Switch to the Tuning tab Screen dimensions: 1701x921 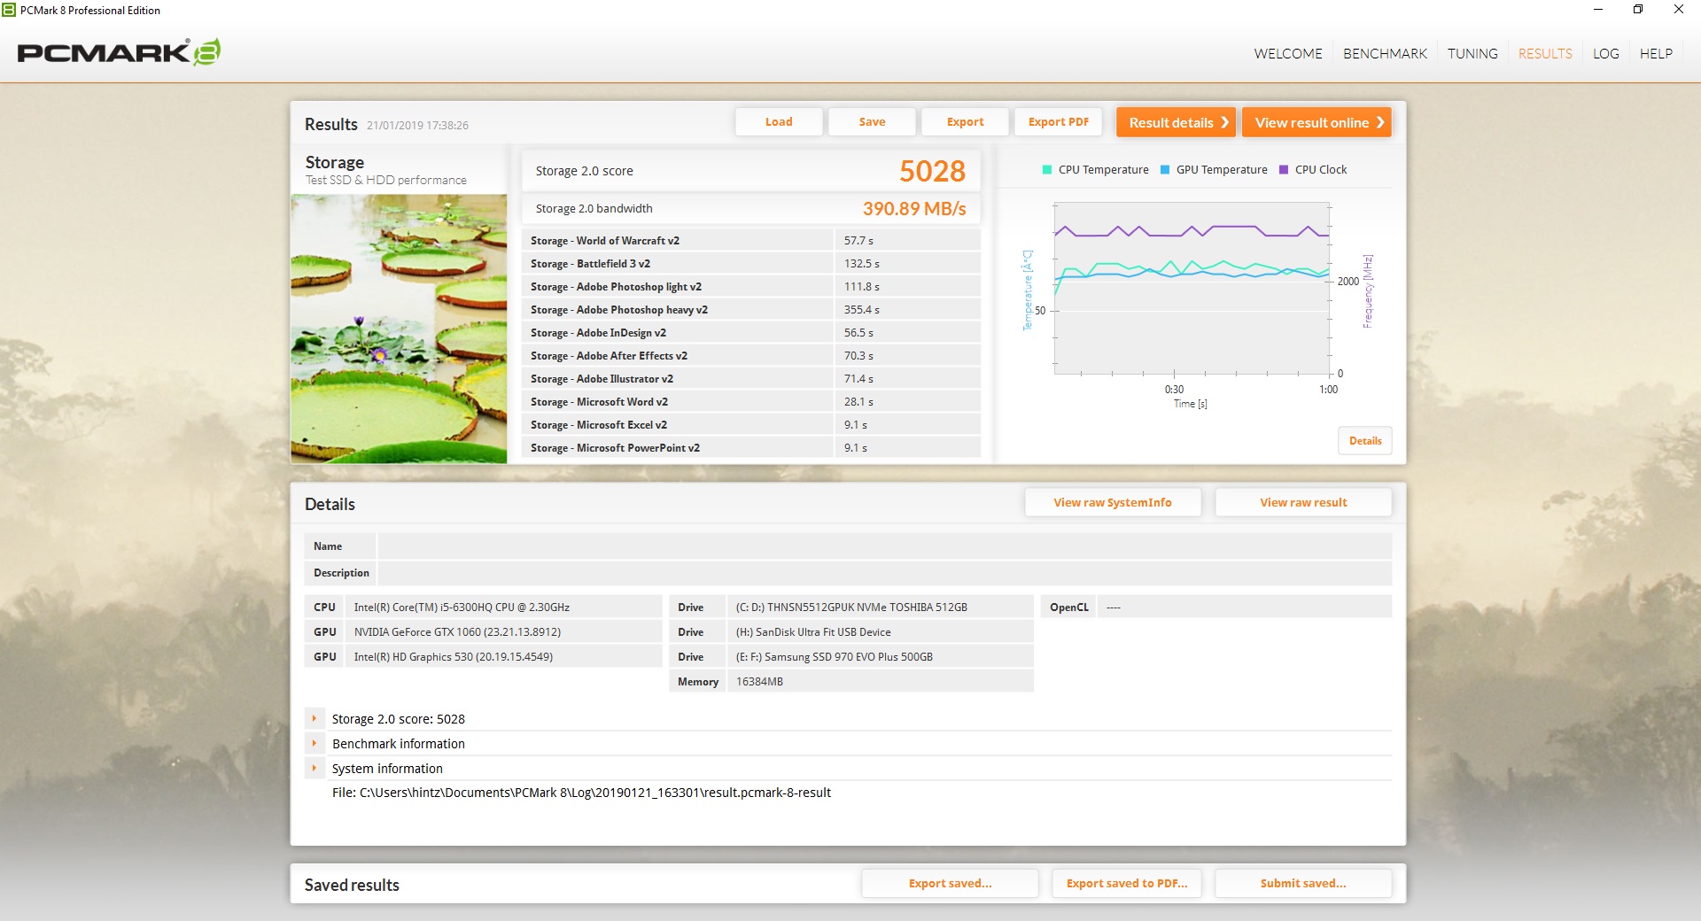pyautogui.click(x=1472, y=54)
